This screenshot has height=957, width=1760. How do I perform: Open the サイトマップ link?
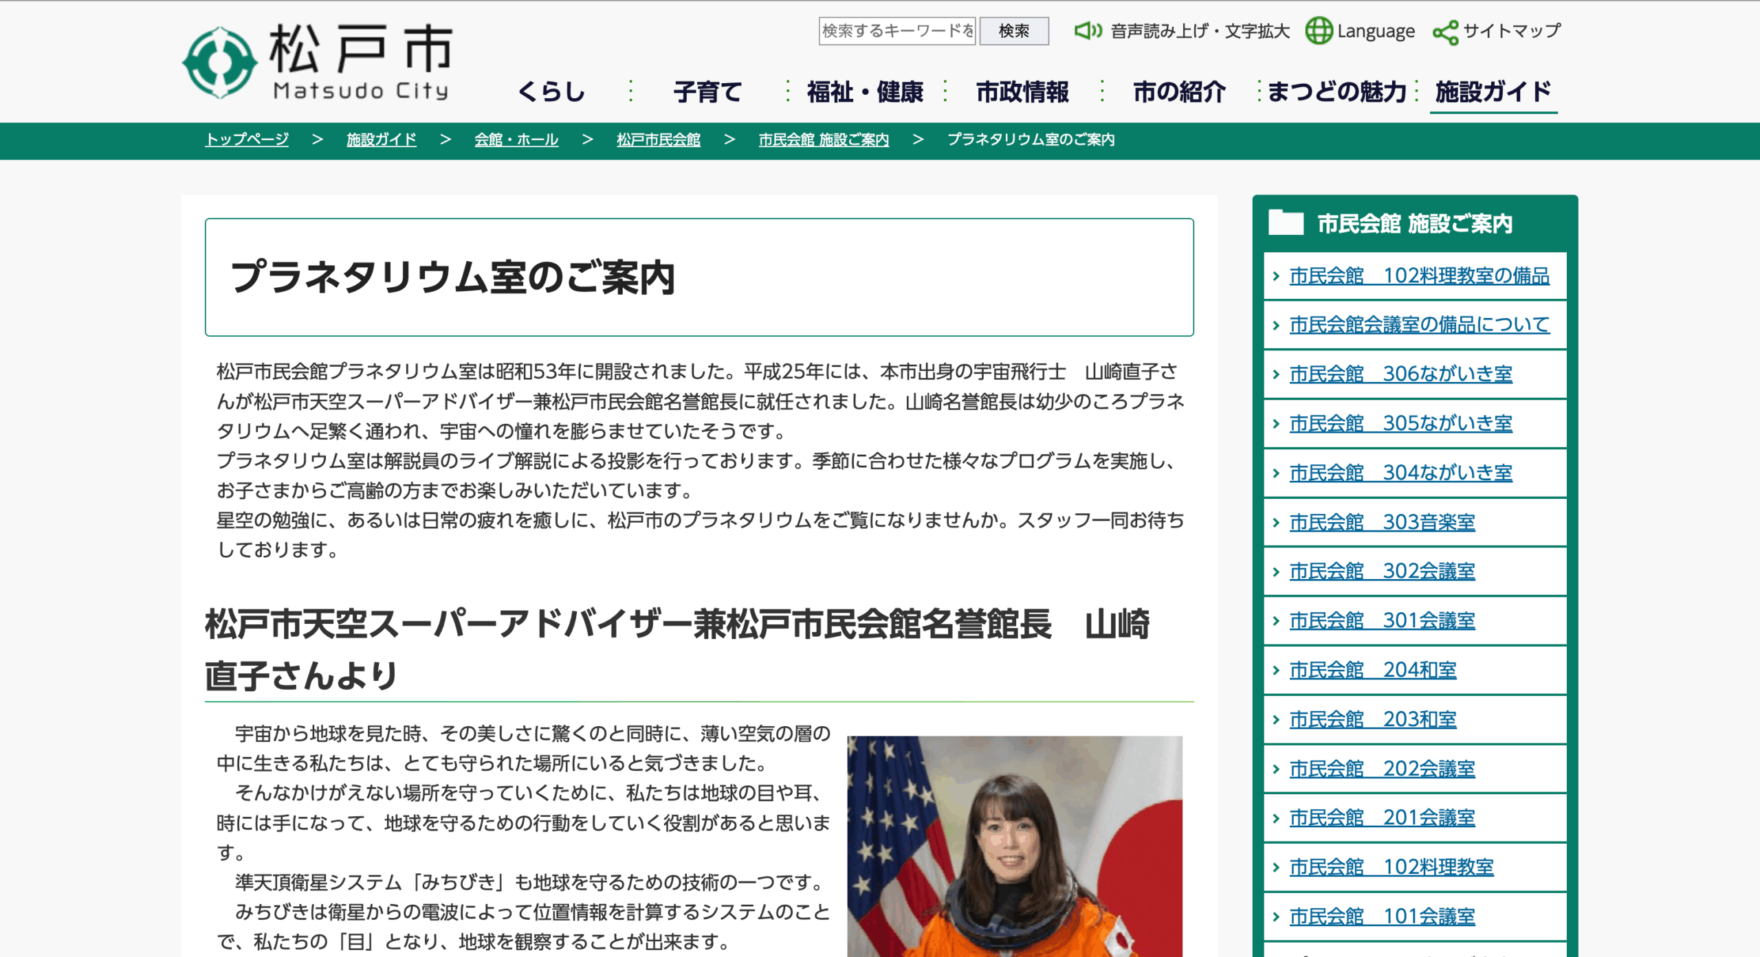(1512, 31)
